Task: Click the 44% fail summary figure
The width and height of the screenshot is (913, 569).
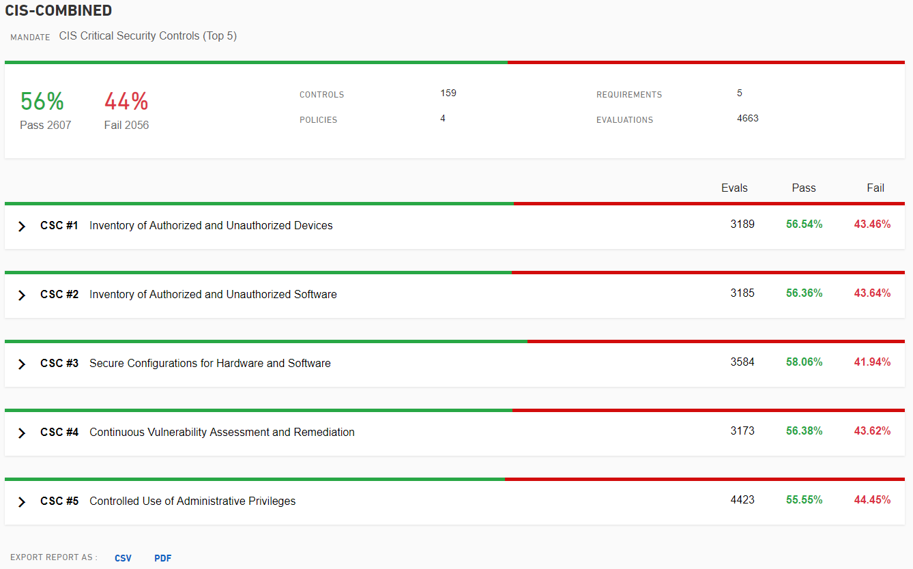Action: click(x=126, y=102)
